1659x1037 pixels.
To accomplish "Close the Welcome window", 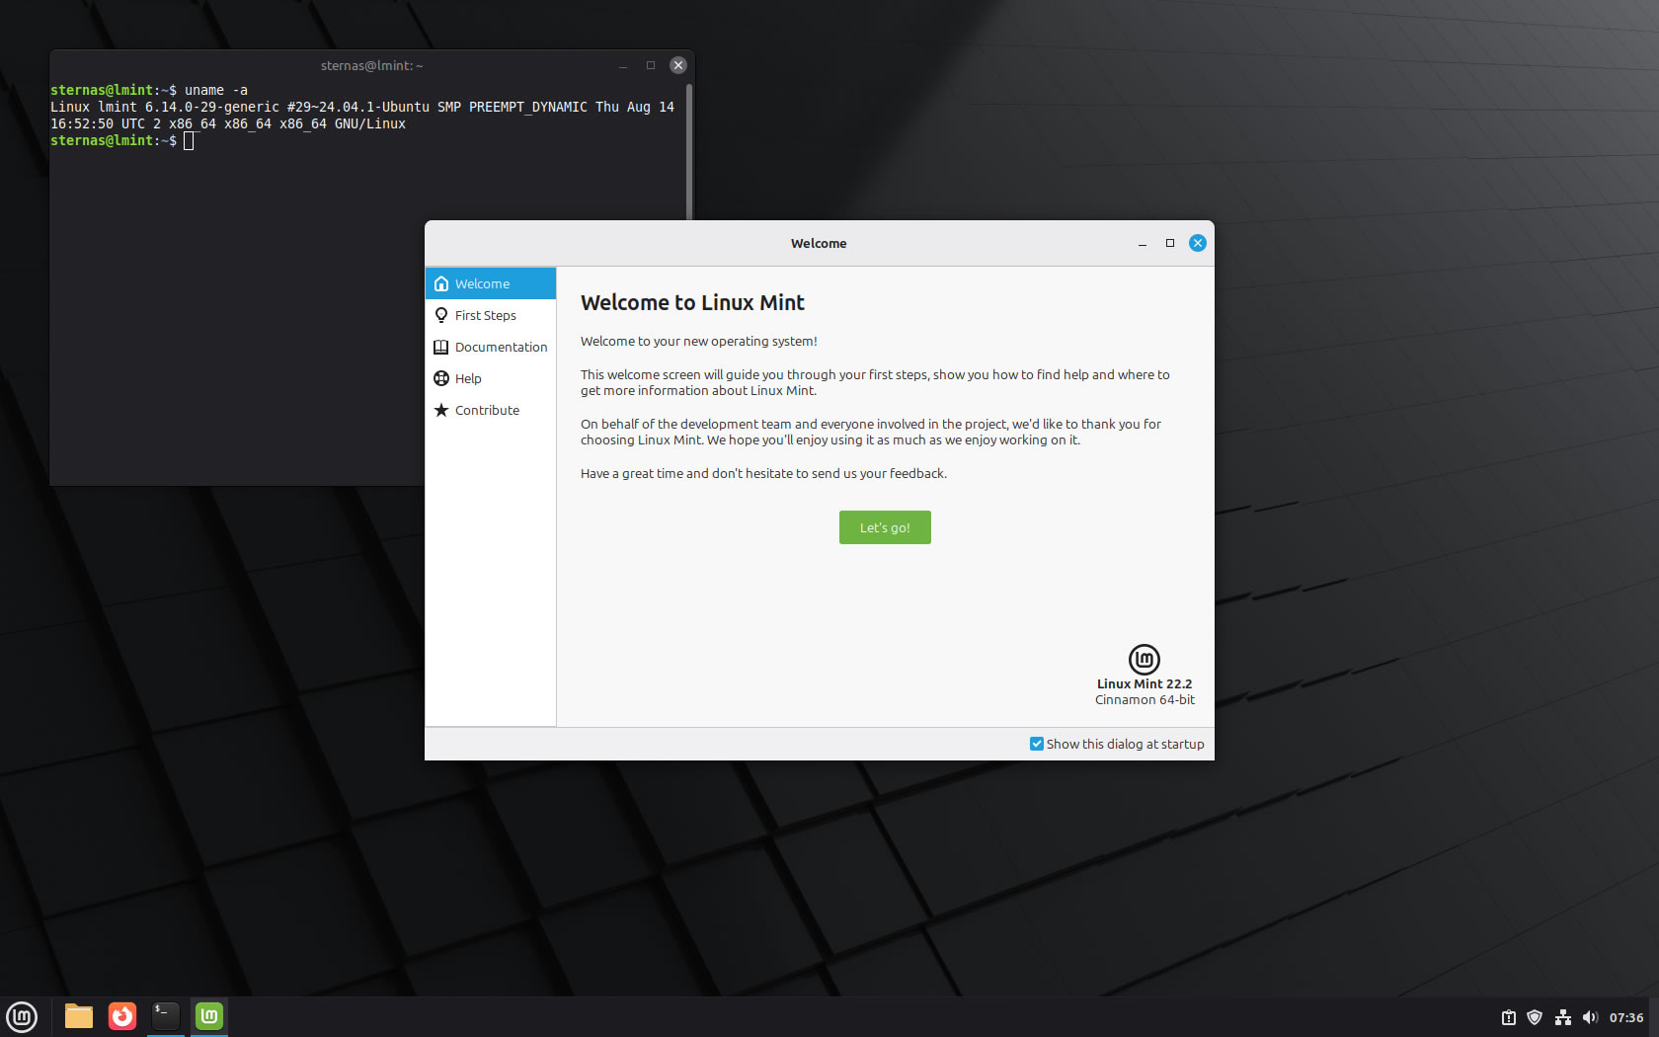I will pyautogui.click(x=1198, y=243).
